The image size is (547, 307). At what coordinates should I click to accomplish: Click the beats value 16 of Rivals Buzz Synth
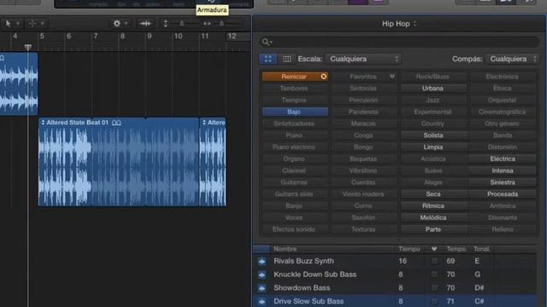403,261
